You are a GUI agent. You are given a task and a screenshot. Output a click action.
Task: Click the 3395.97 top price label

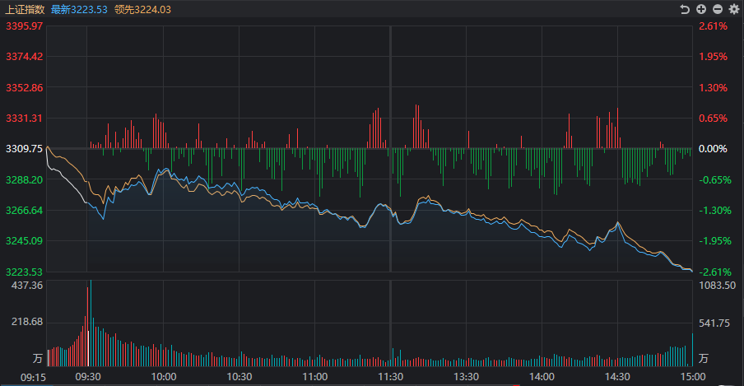(23, 26)
